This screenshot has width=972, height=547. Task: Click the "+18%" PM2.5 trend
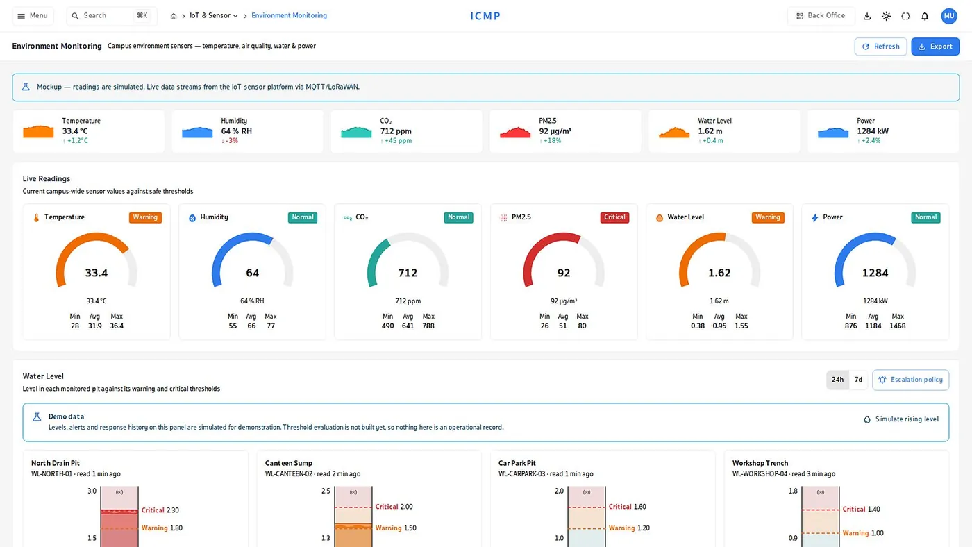pos(550,141)
